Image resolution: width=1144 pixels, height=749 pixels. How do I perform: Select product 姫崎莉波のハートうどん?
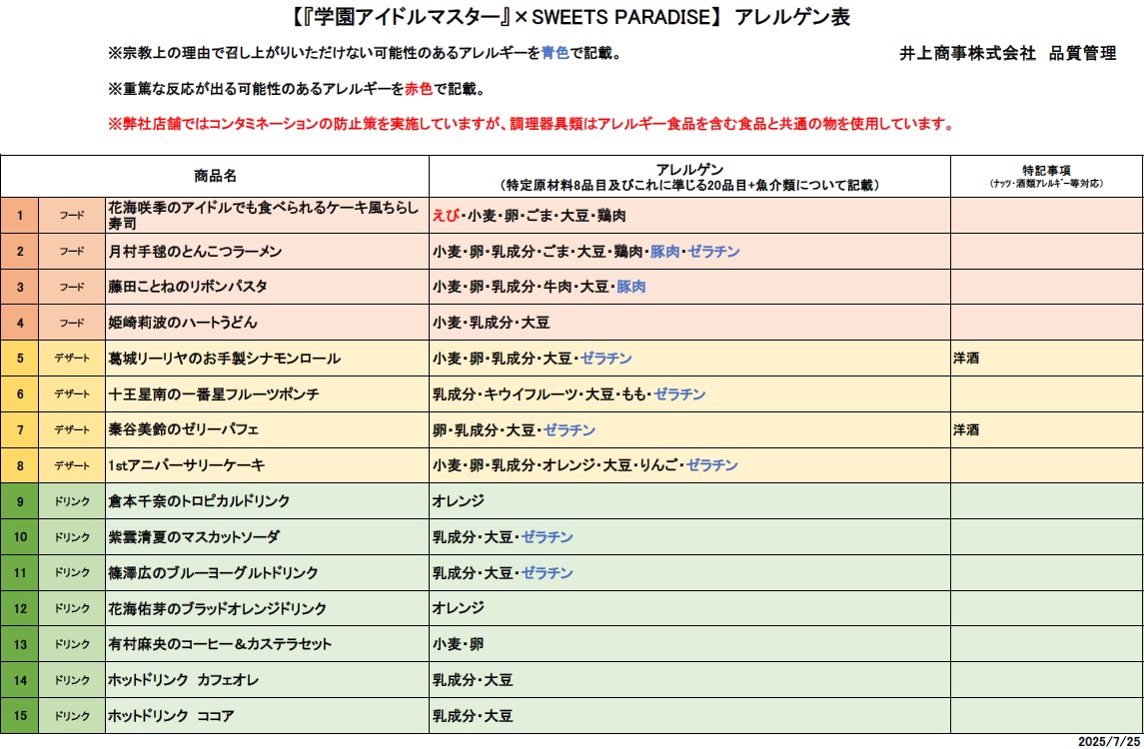[x=267, y=324]
